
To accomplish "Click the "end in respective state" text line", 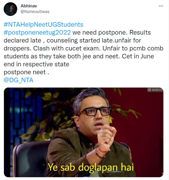I will pos(36,64).
